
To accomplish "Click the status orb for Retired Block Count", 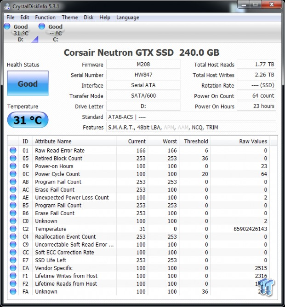I will point(13,158).
